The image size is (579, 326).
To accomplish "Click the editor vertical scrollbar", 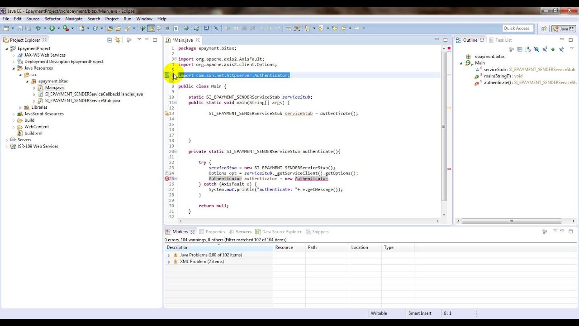I will coord(444,126).
